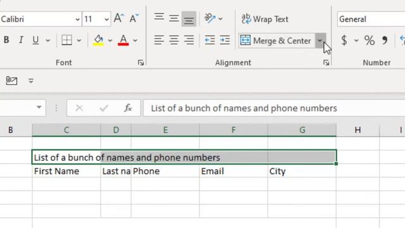
Task: Apply accounting dollar format
Action: [344, 41]
